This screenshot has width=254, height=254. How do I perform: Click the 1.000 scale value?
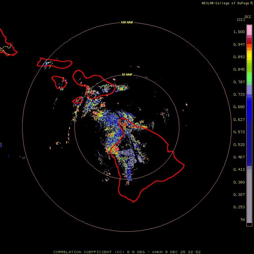point(239,32)
